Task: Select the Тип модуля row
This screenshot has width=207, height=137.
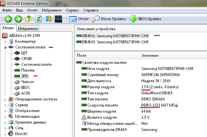Action: click(127, 93)
